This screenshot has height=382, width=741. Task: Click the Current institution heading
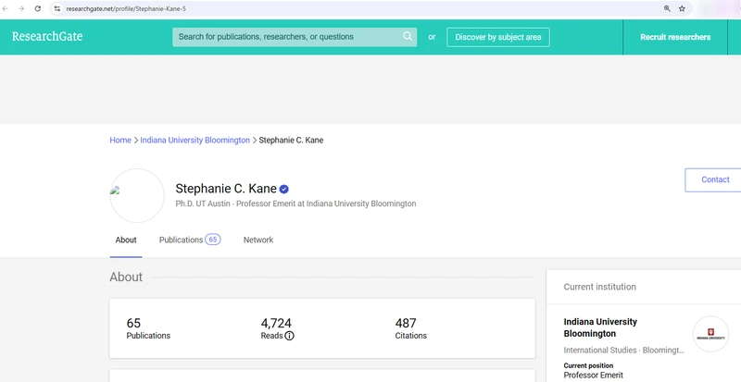599,287
